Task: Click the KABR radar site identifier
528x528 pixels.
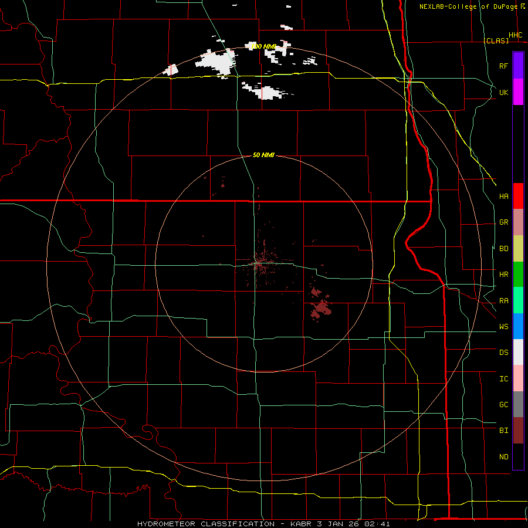Action: (302, 524)
